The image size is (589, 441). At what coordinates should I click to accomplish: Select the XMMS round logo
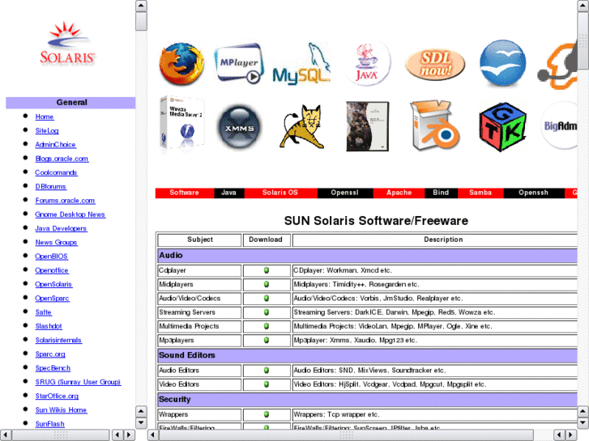coord(239,128)
